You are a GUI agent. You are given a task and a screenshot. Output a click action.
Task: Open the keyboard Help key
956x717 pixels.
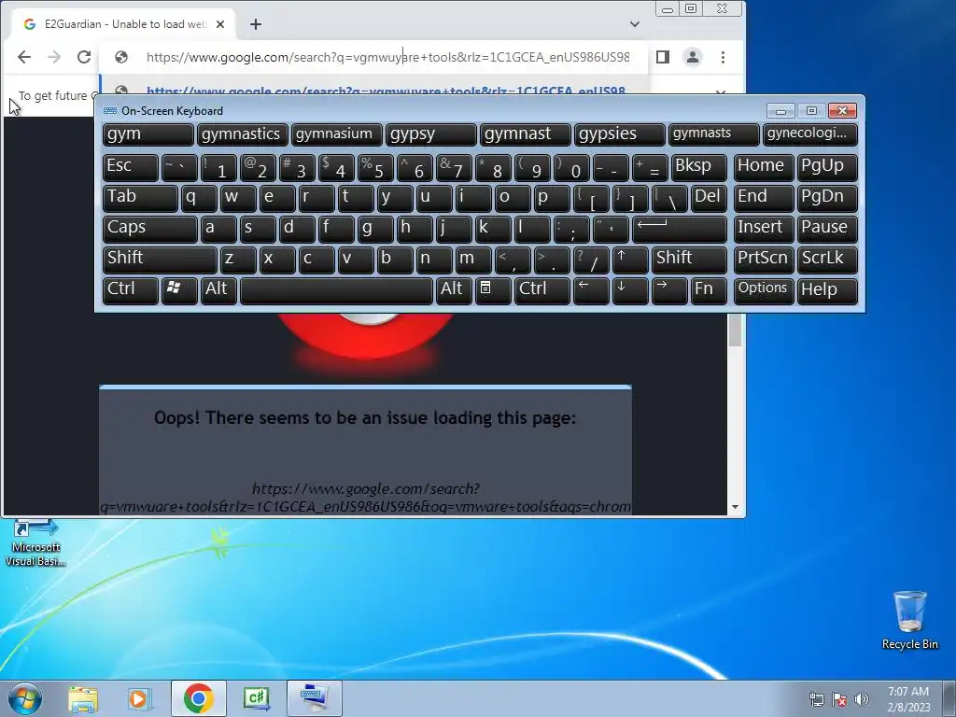[x=827, y=290]
